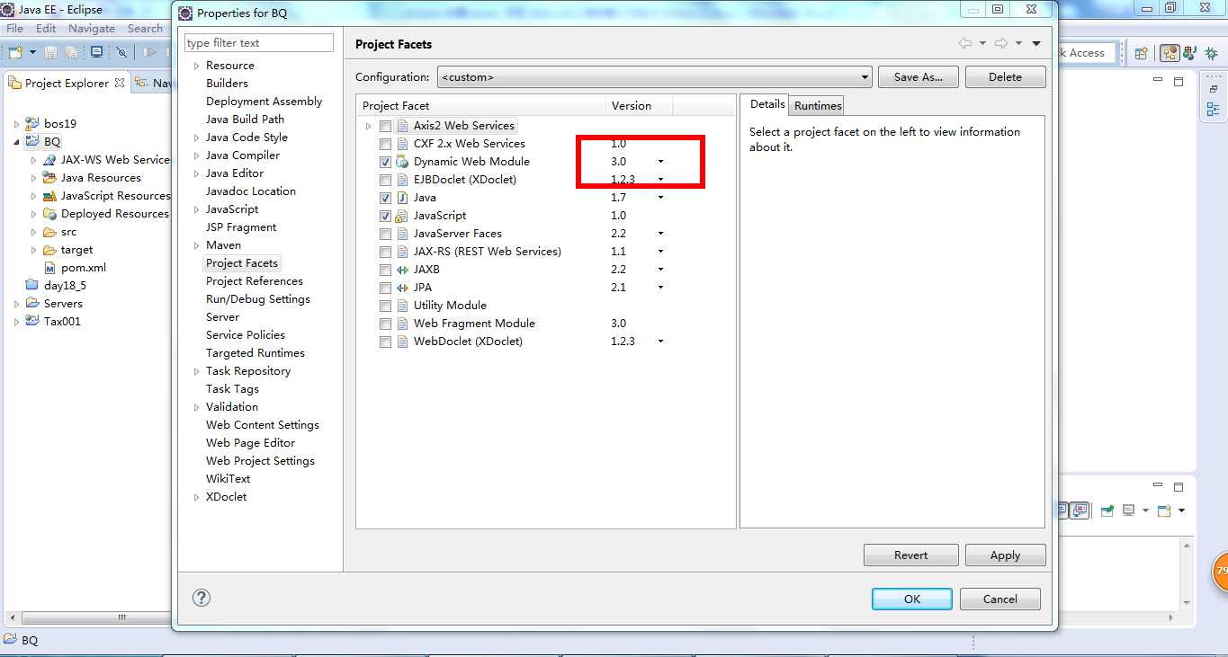1228x657 pixels.
Task: Enable EJBDoclet (XDoclet) checkbox
Action: (385, 180)
